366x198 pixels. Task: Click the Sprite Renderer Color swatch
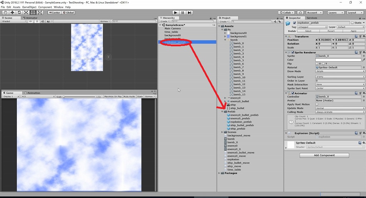[338, 60]
